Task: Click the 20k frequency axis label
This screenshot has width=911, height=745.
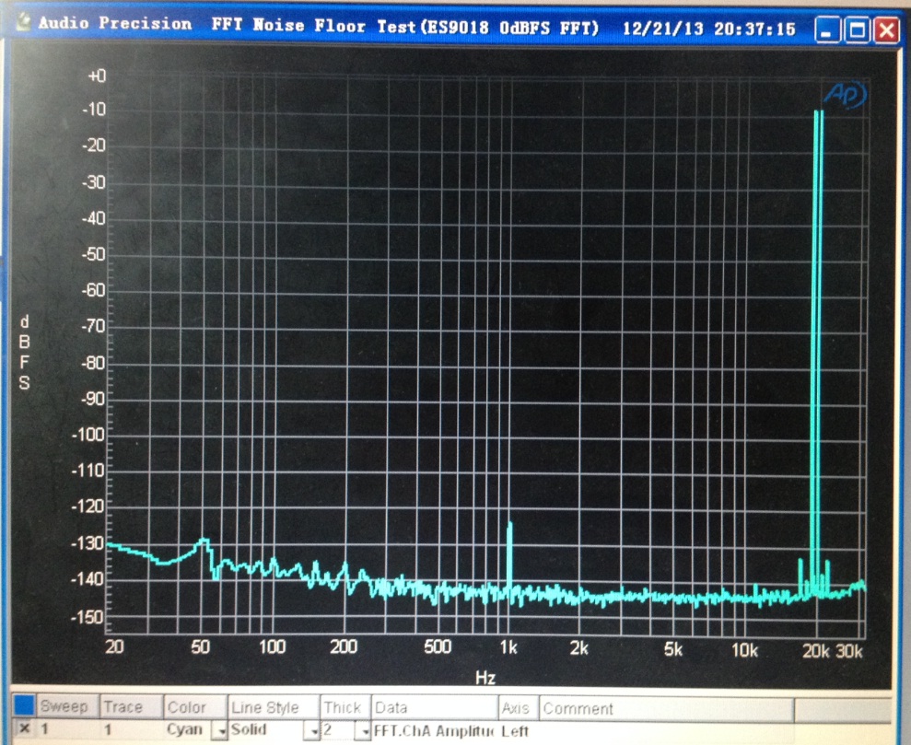Action: (815, 651)
